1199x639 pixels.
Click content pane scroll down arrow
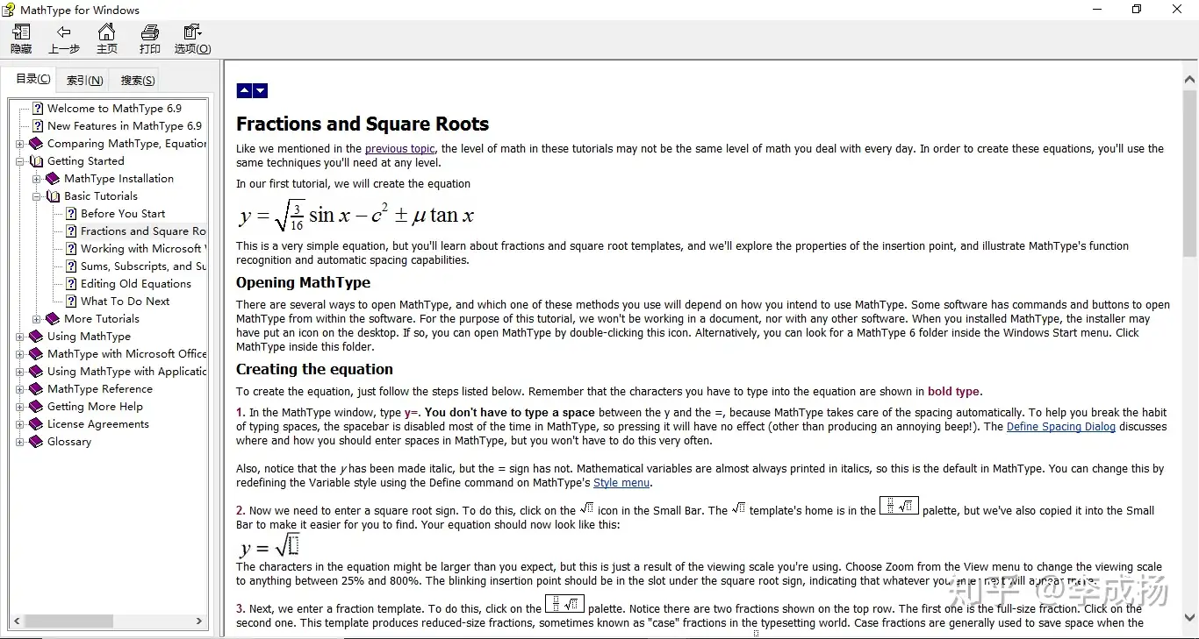tap(1190, 617)
